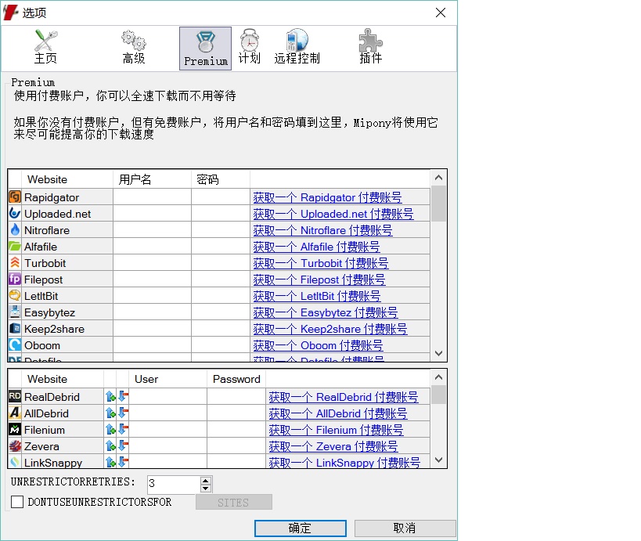Open the 高级 (Advanced) options tab
This screenshot has height=541, width=641.
point(134,49)
